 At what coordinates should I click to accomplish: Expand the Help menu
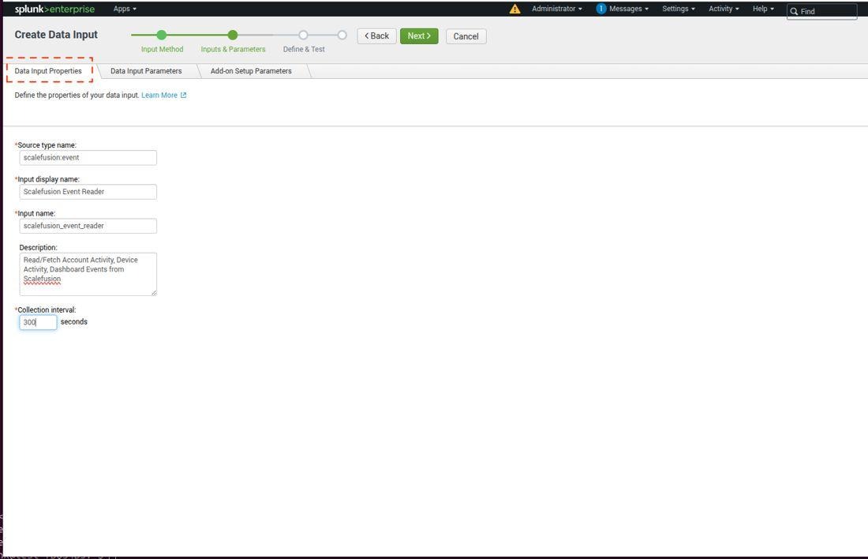[763, 9]
